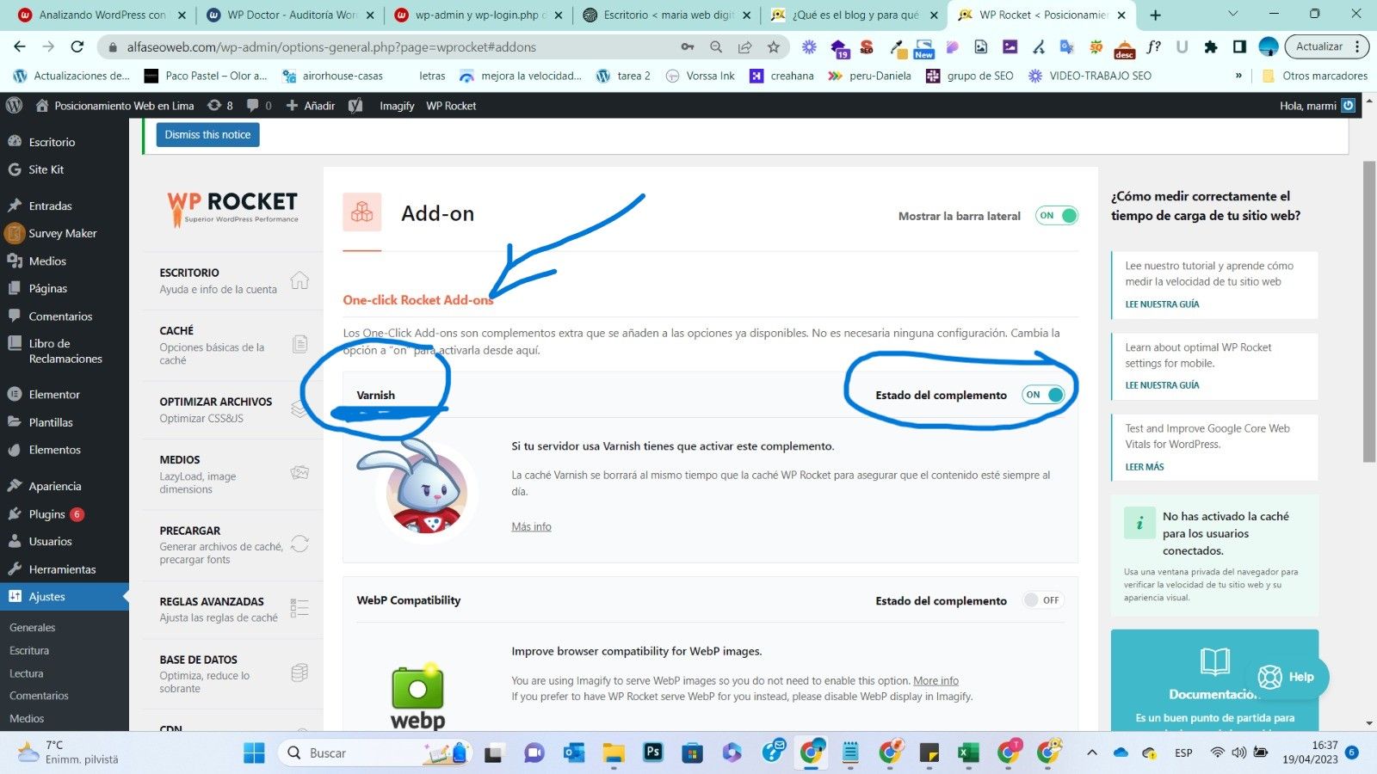1377x774 pixels.
Task: Open WP Rocket MEDIOS tab
Action: click(x=232, y=474)
